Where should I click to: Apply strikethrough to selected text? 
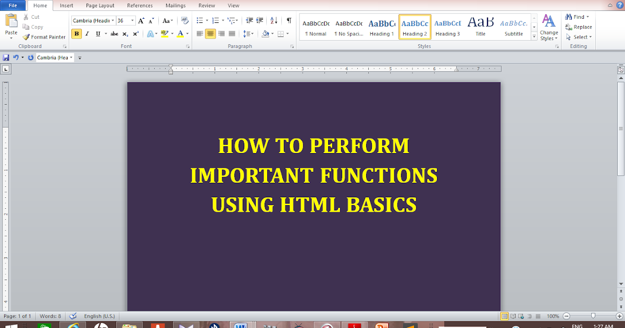pyautogui.click(x=114, y=33)
